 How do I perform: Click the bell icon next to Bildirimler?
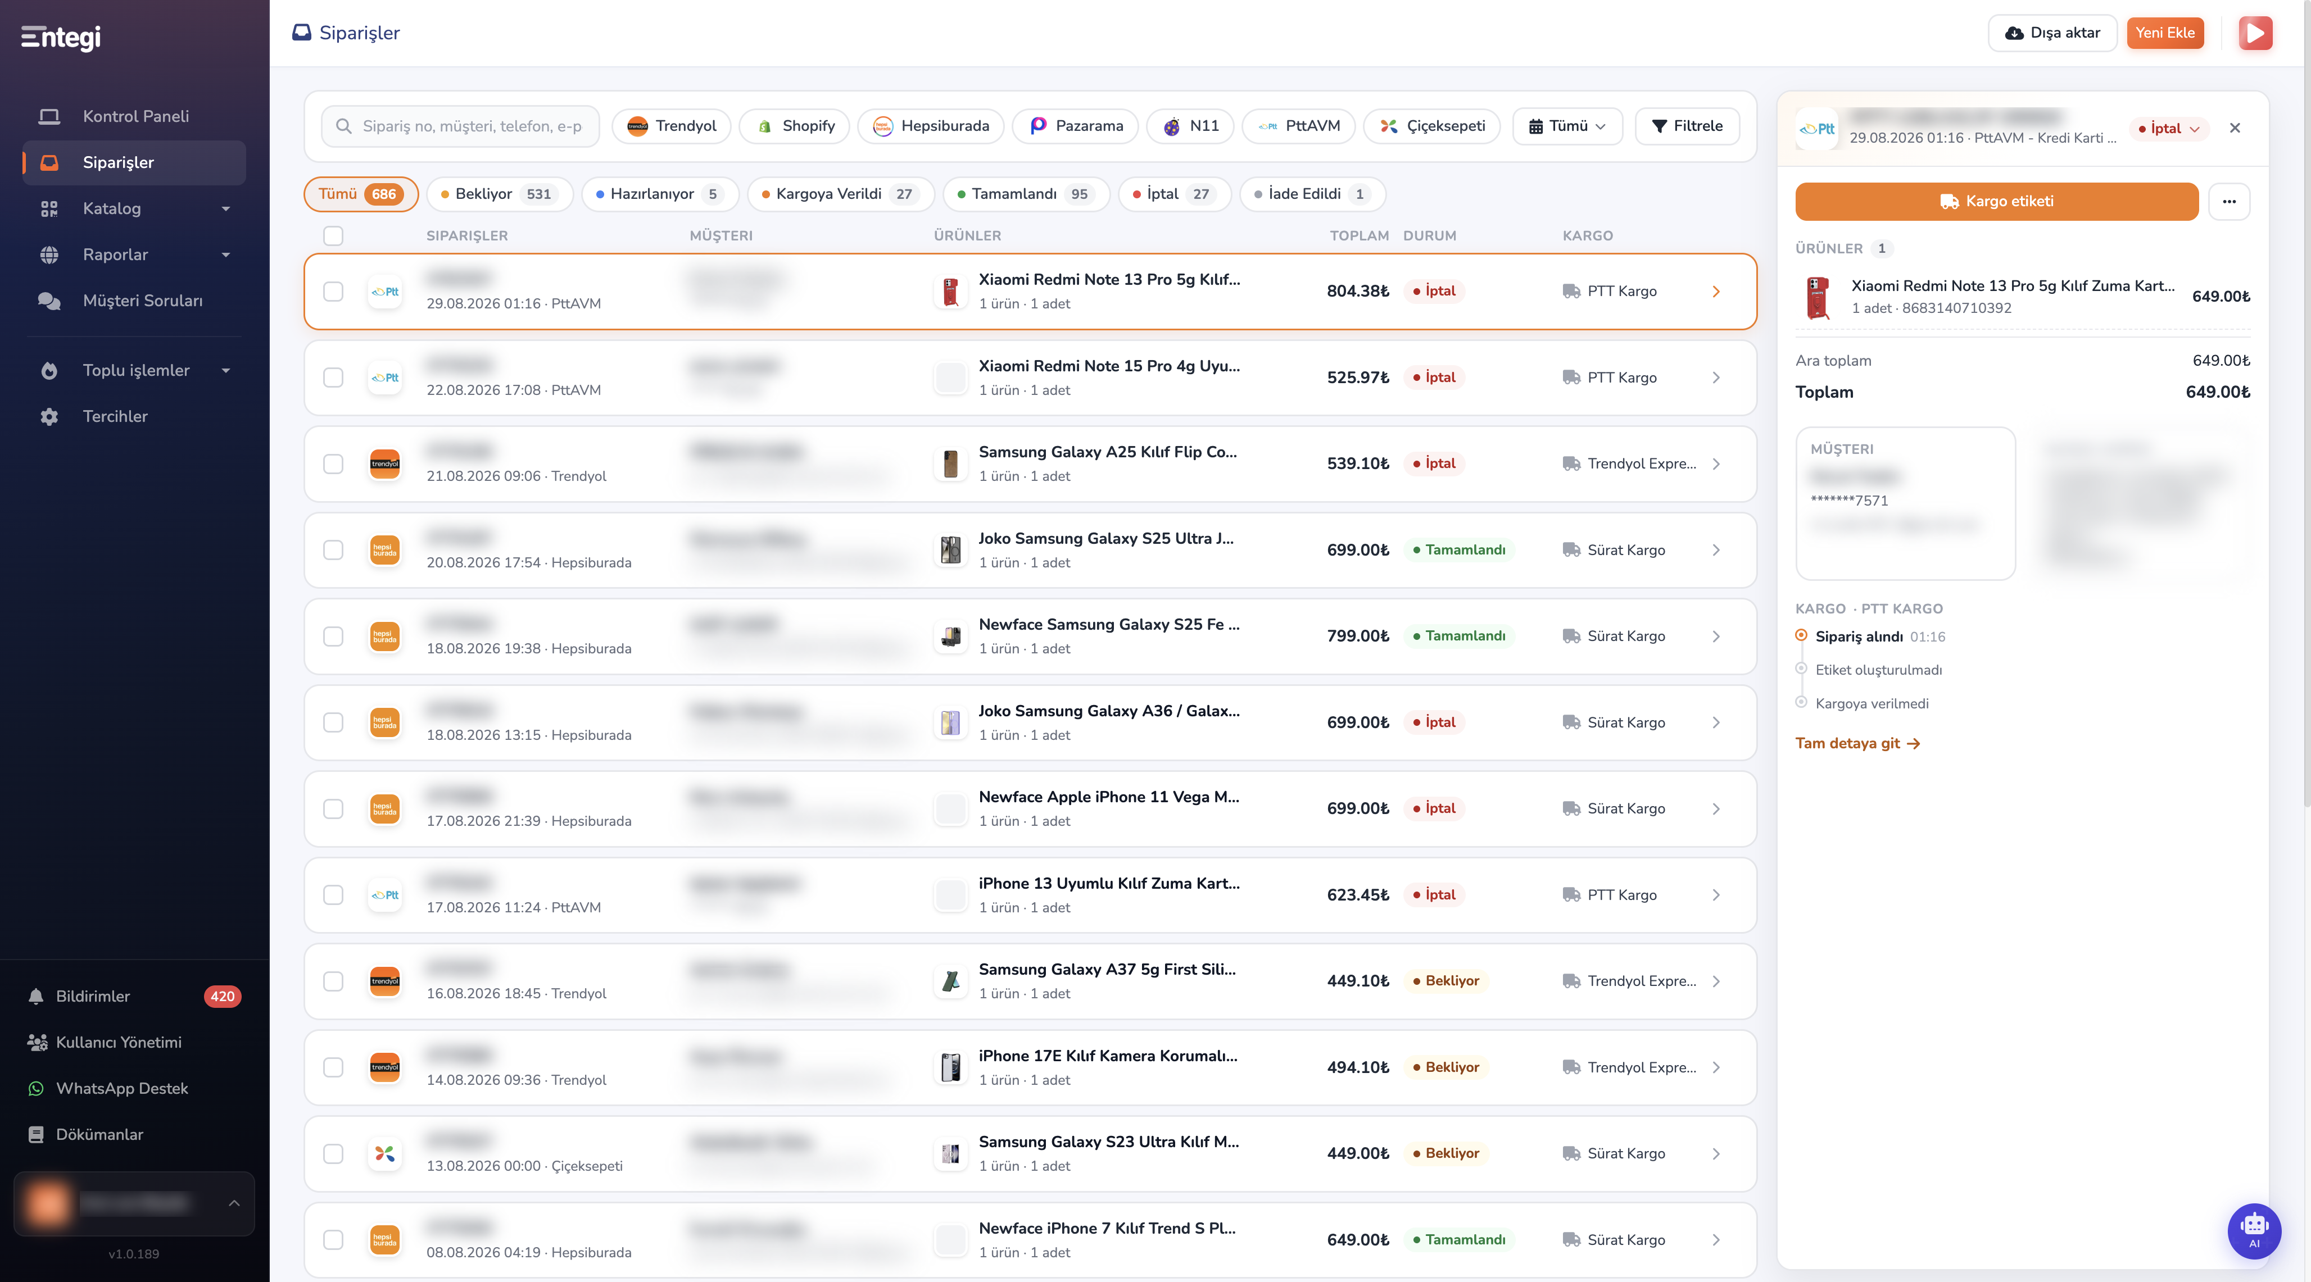[36, 996]
